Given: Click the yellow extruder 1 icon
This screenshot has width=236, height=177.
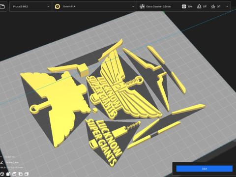Looking at the screenshot, I should (x=58, y=6).
